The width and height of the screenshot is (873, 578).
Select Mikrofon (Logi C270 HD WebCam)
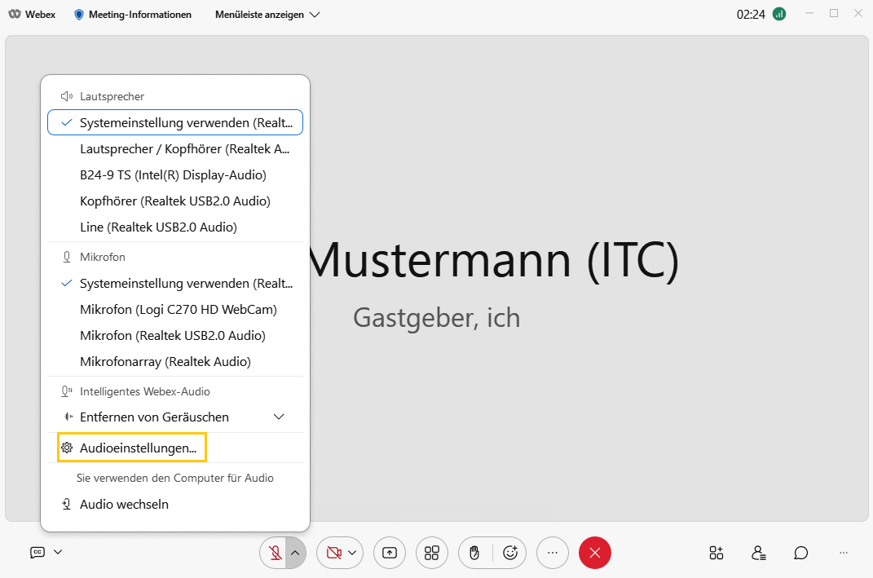(x=178, y=310)
